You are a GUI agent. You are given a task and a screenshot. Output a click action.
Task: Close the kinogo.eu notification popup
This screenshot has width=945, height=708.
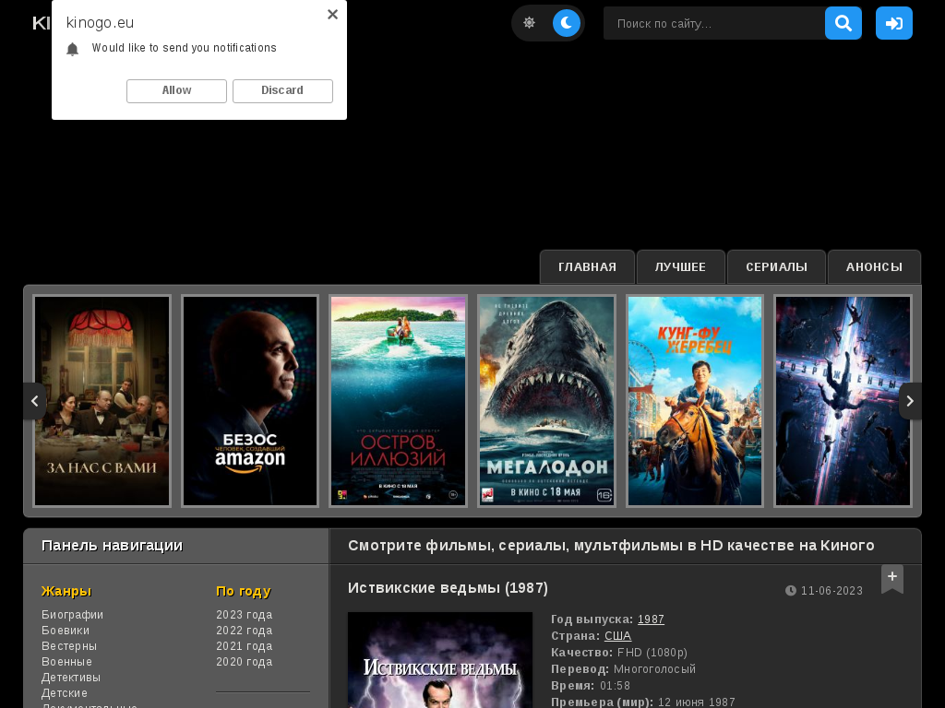coord(332,15)
